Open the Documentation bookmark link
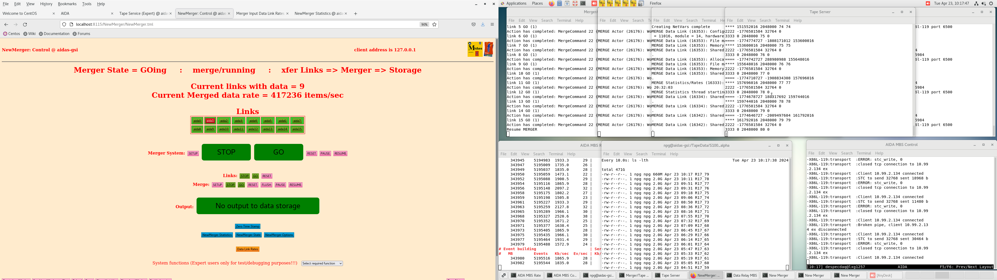Image resolution: width=997 pixels, height=280 pixels. pos(54,34)
